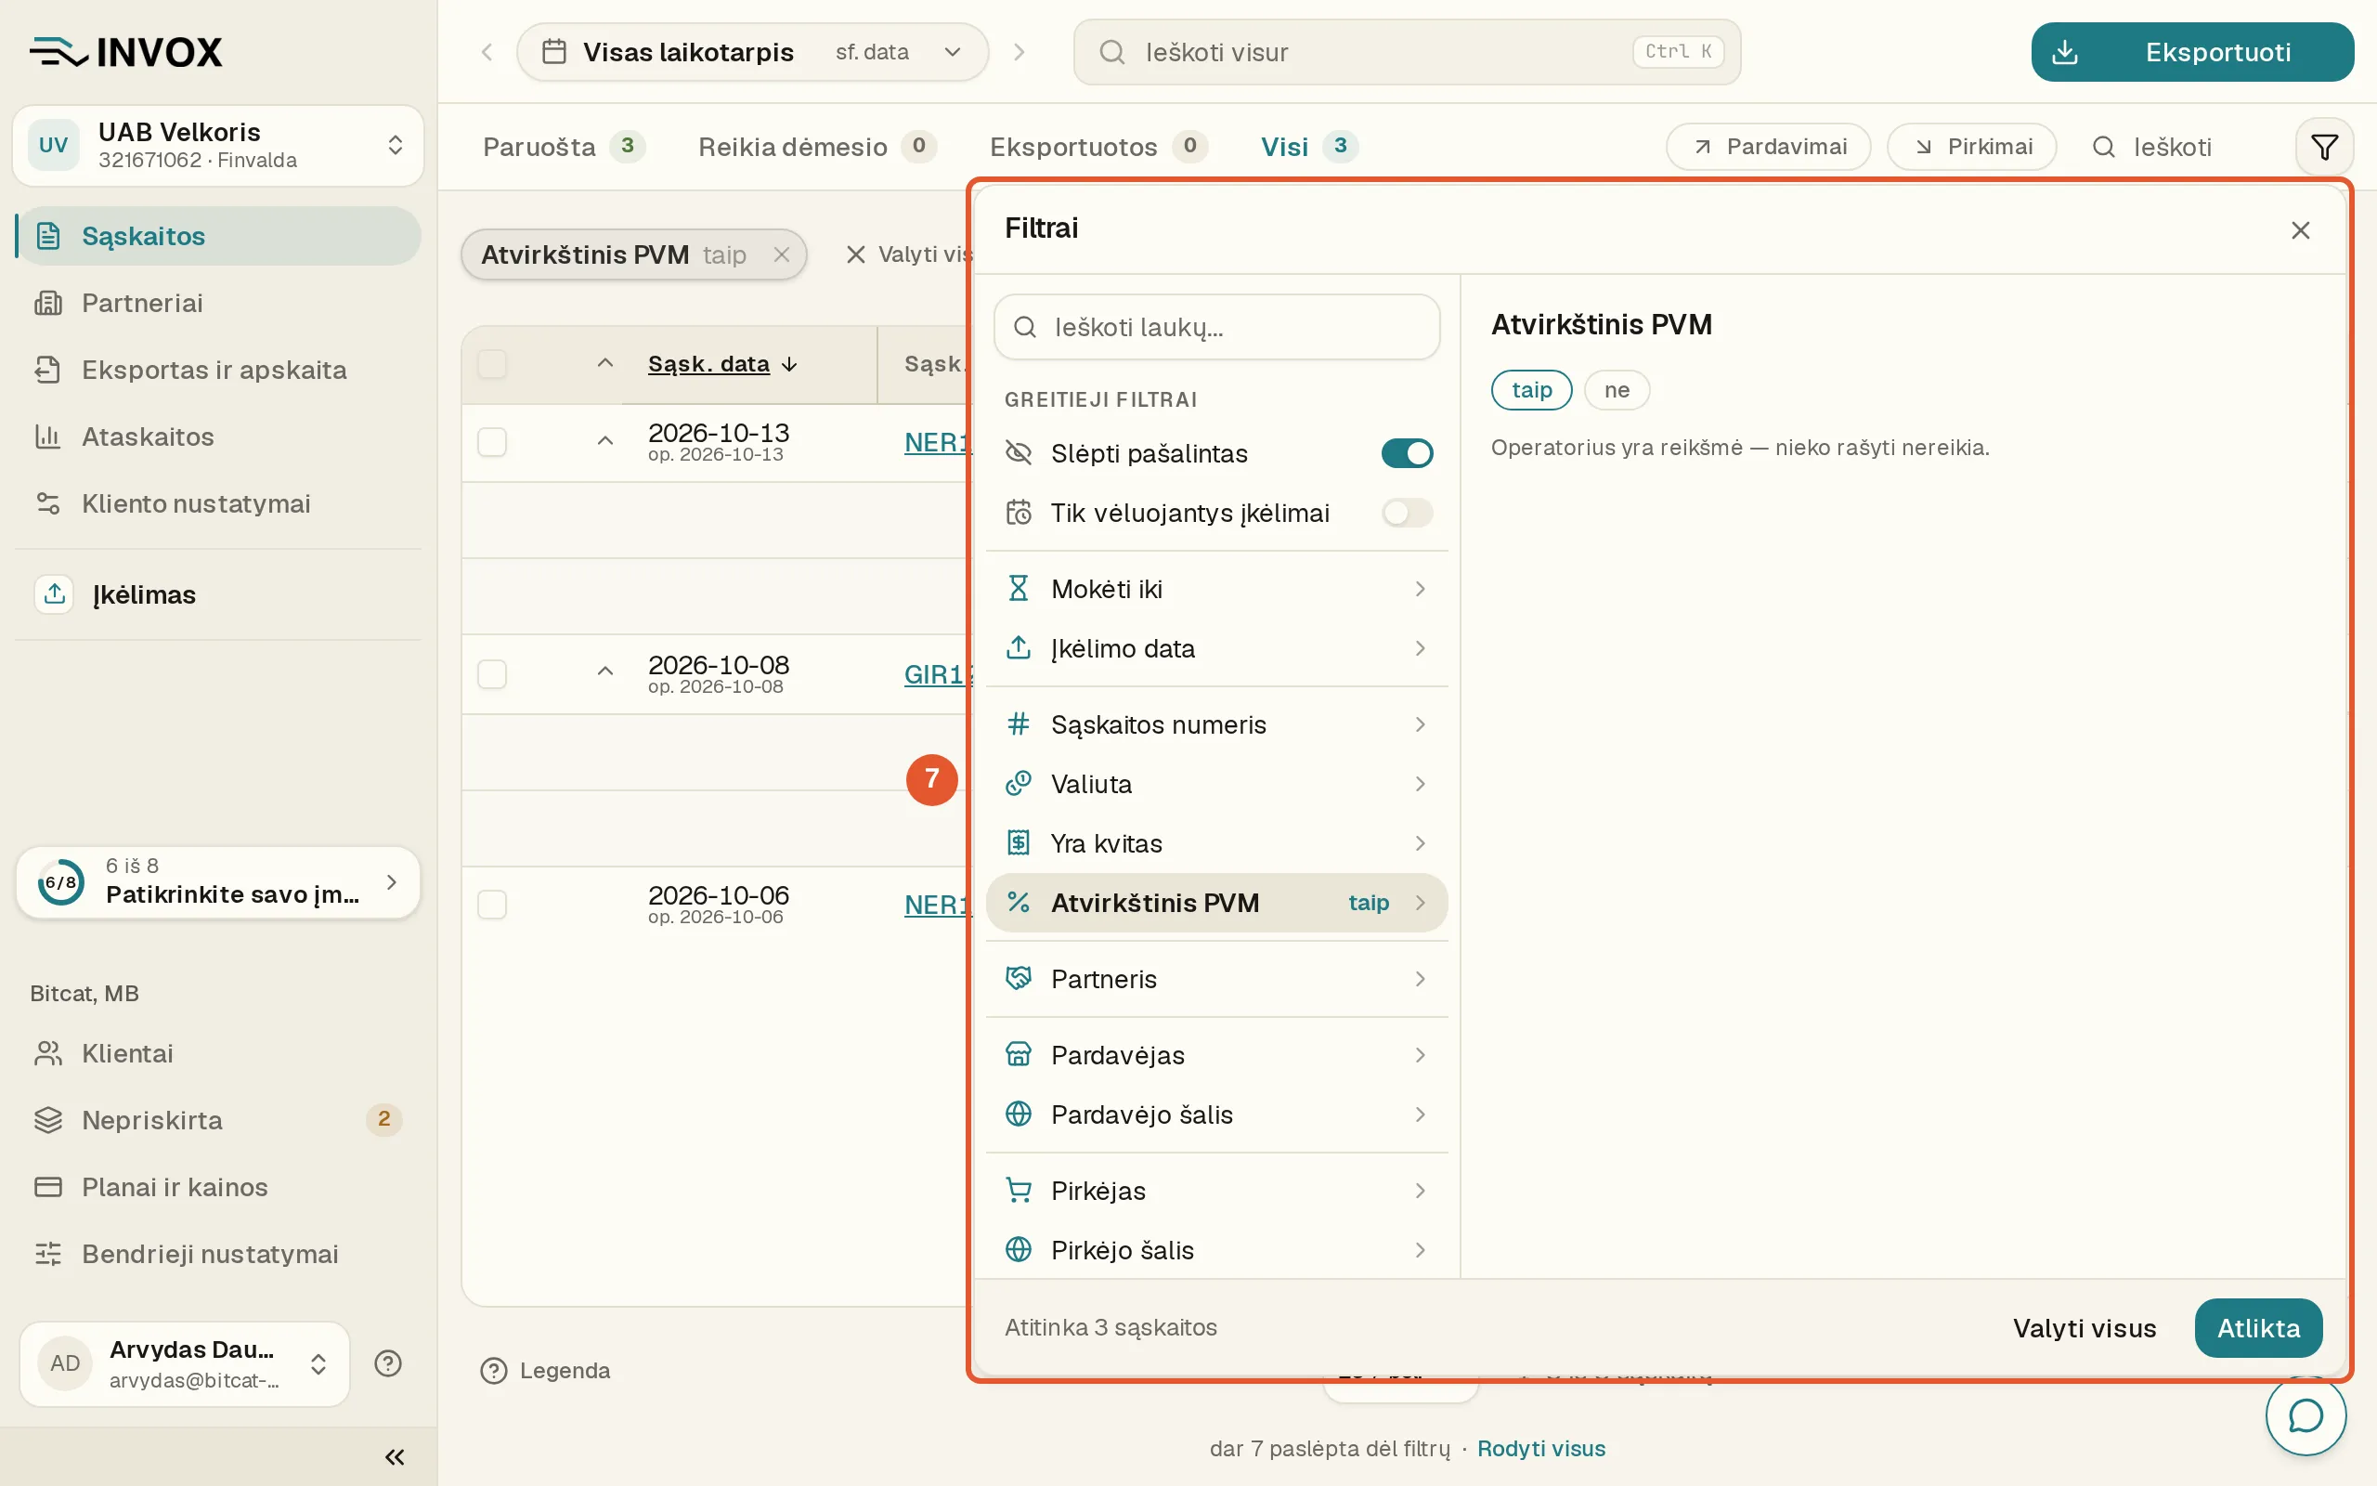2377x1486 pixels.
Task: Open the UAB Velkoris company switcher
Action: click(x=218, y=146)
